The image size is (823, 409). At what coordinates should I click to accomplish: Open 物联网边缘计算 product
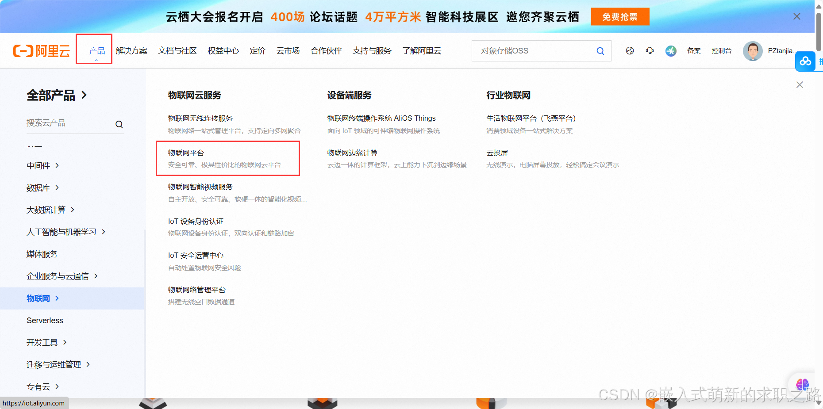[x=352, y=153]
